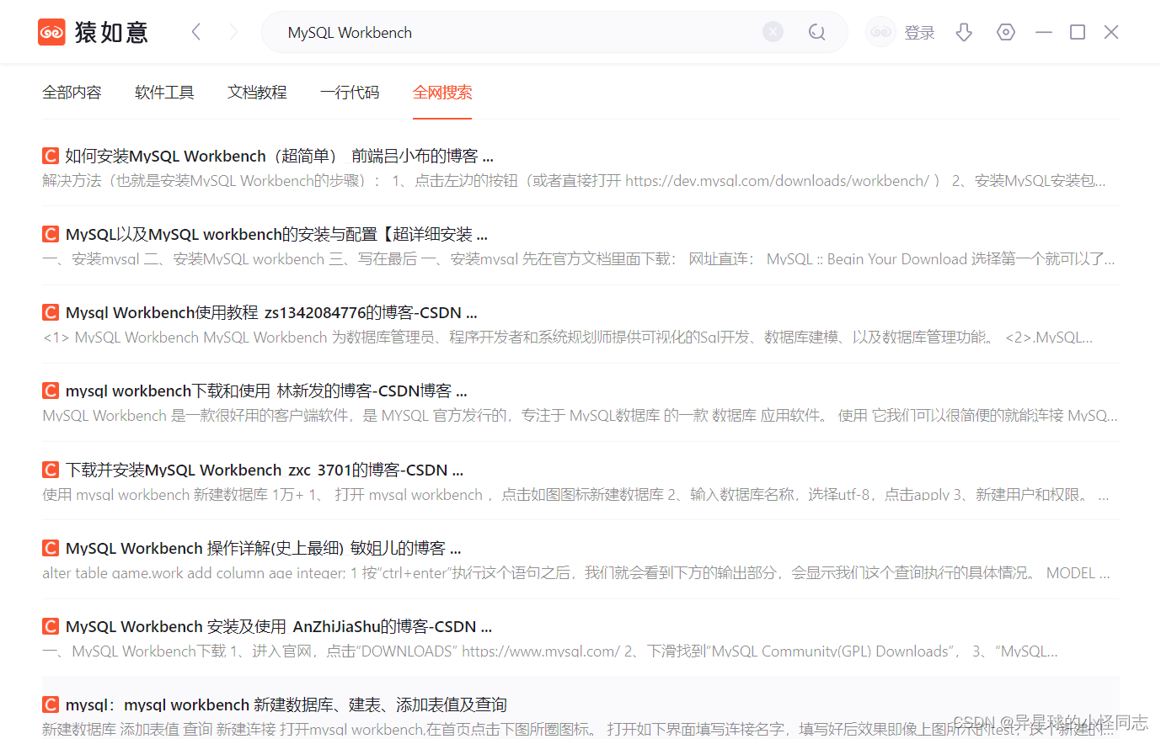1161x739 pixels.
Task: Select the 全网搜索 tab
Action: [x=442, y=93]
